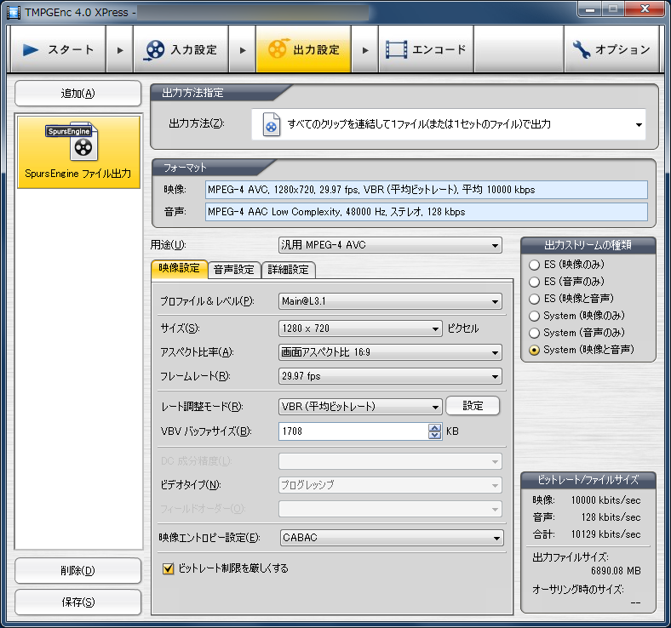Decrease VBV バッファサイズ with down arrow
Image resolution: width=671 pixels, height=628 pixels.
(435, 436)
